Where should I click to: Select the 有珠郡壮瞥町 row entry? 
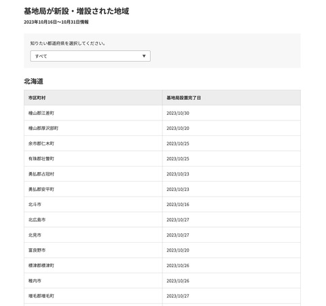pos(162,158)
